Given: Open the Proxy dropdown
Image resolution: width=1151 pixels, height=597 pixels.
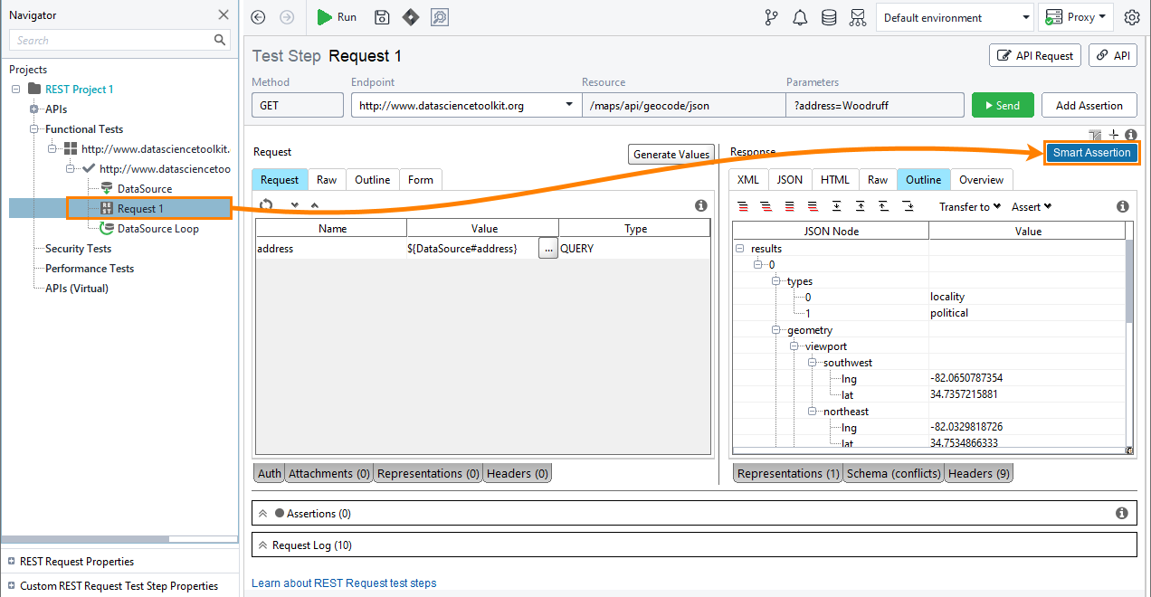Looking at the screenshot, I should pyautogui.click(x=1076, y=17).
